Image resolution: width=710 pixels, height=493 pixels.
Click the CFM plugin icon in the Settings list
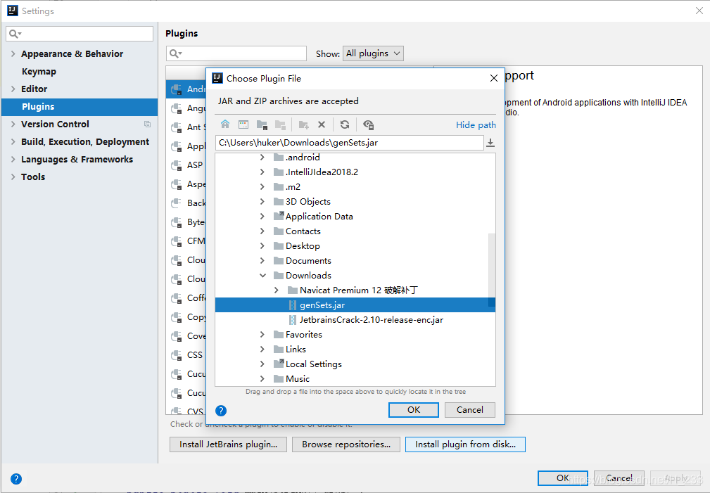click(176, 241)
